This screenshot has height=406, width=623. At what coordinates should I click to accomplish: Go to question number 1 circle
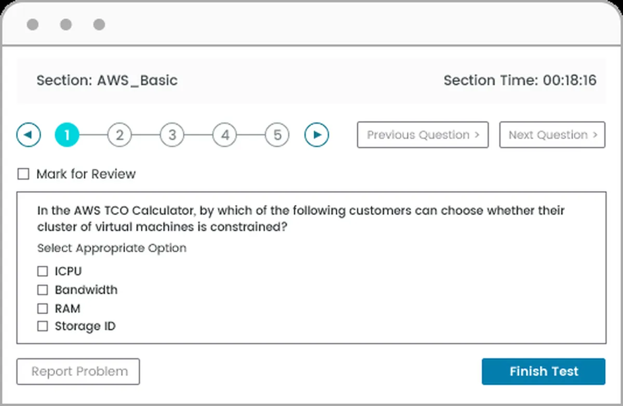(x=67, y=135)
